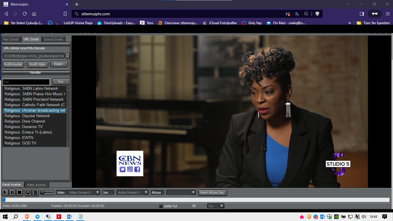The height and width of the screenshot is (221, 393).
Task: Adjust the player volume slider
Action: point(47,193)
